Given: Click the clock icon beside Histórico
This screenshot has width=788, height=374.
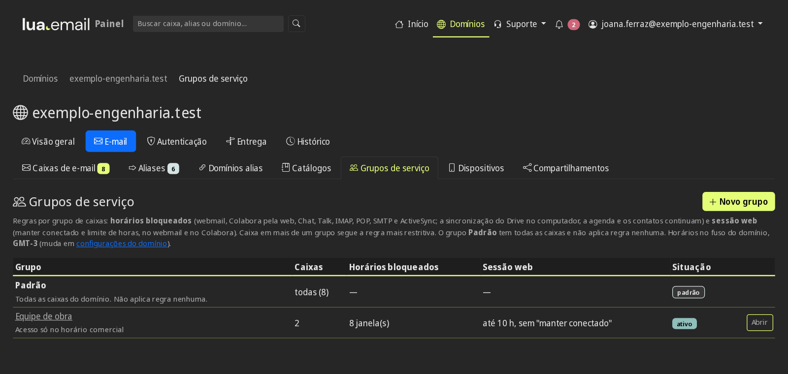Looking at the screenshot, I should (x=291, y=141).
